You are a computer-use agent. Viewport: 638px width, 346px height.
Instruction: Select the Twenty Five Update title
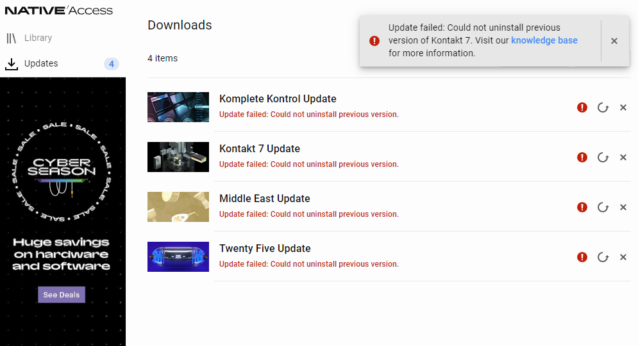coord(265,249)
